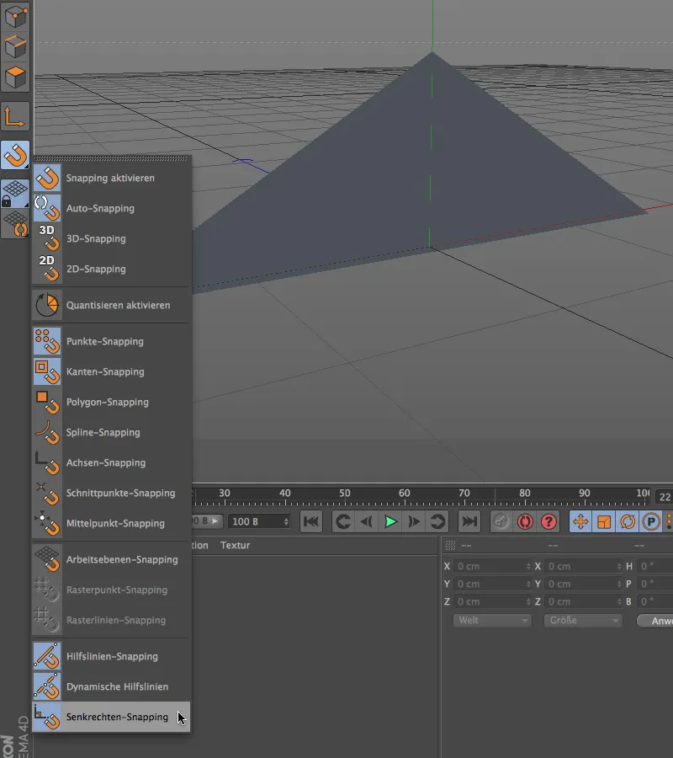Choose 3D-Snapping entry
673x758 pixels.
pyautogui.click(x=111, y=239)
